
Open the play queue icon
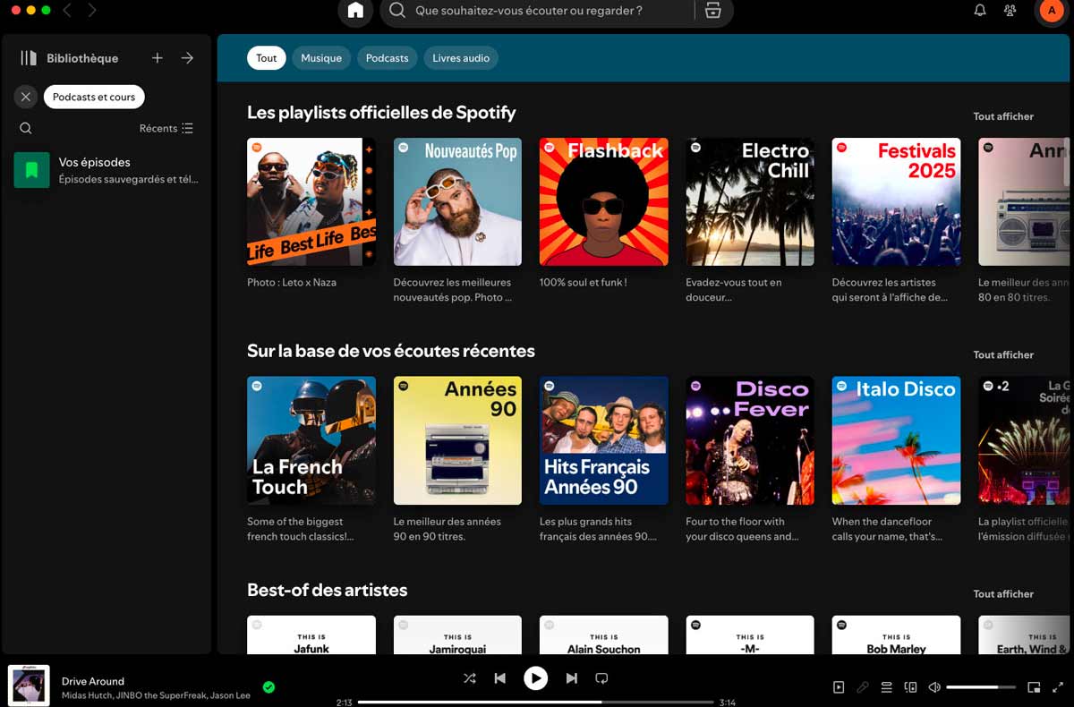click(x=887, y=687)
